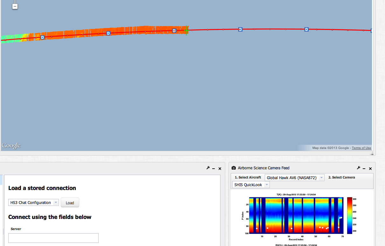Click the circular marker beside the aircraft icon
The width and height of the screenshot is (385, 246).
(x=174, y=31)
